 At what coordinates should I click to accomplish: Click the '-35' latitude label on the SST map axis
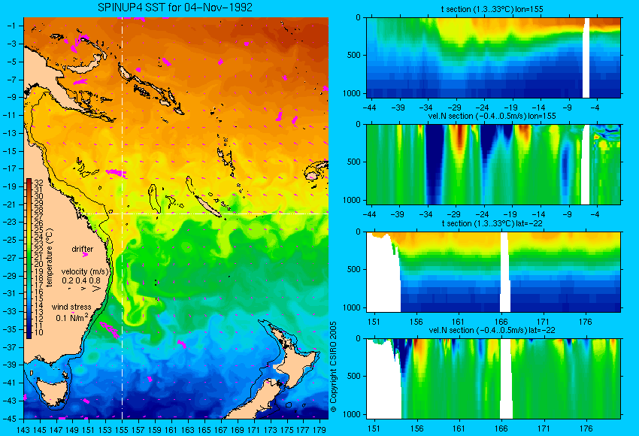pos(9,329)
